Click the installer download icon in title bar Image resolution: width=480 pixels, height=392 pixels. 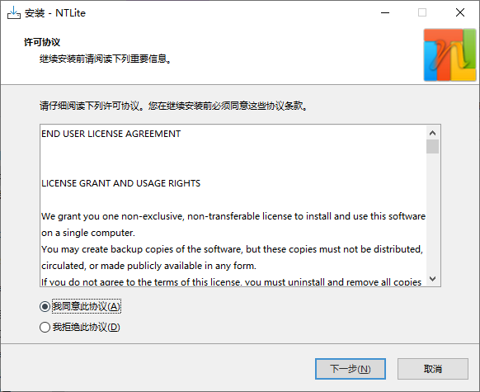[x=14, y=13]
